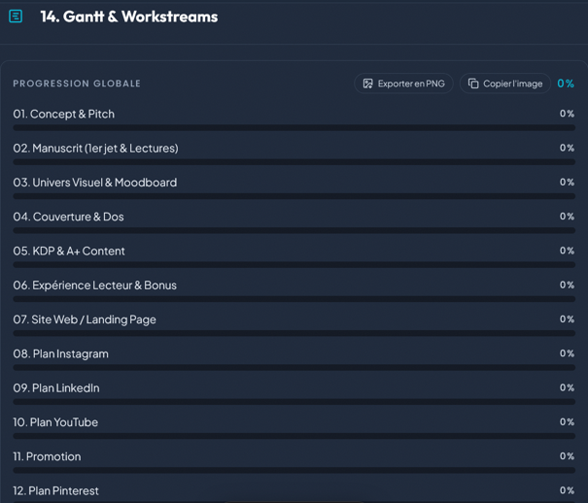Click the 0% value of Plan Pinterest
588x503 pixels.
567,490
